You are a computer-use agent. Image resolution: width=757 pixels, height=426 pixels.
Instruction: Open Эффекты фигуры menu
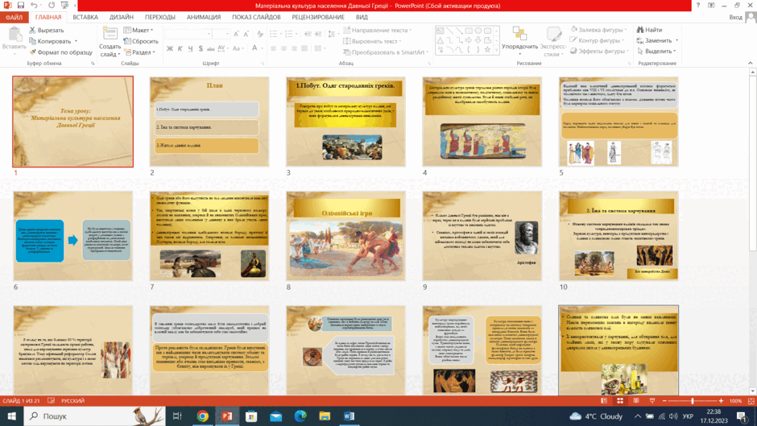[599, 52]
